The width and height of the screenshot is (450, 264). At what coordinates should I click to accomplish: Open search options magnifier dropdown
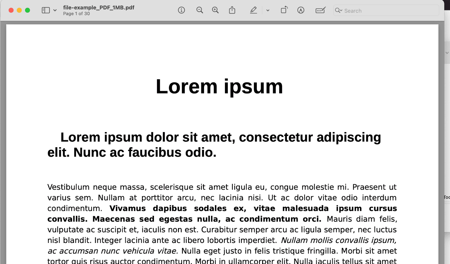tap(339, 10)
